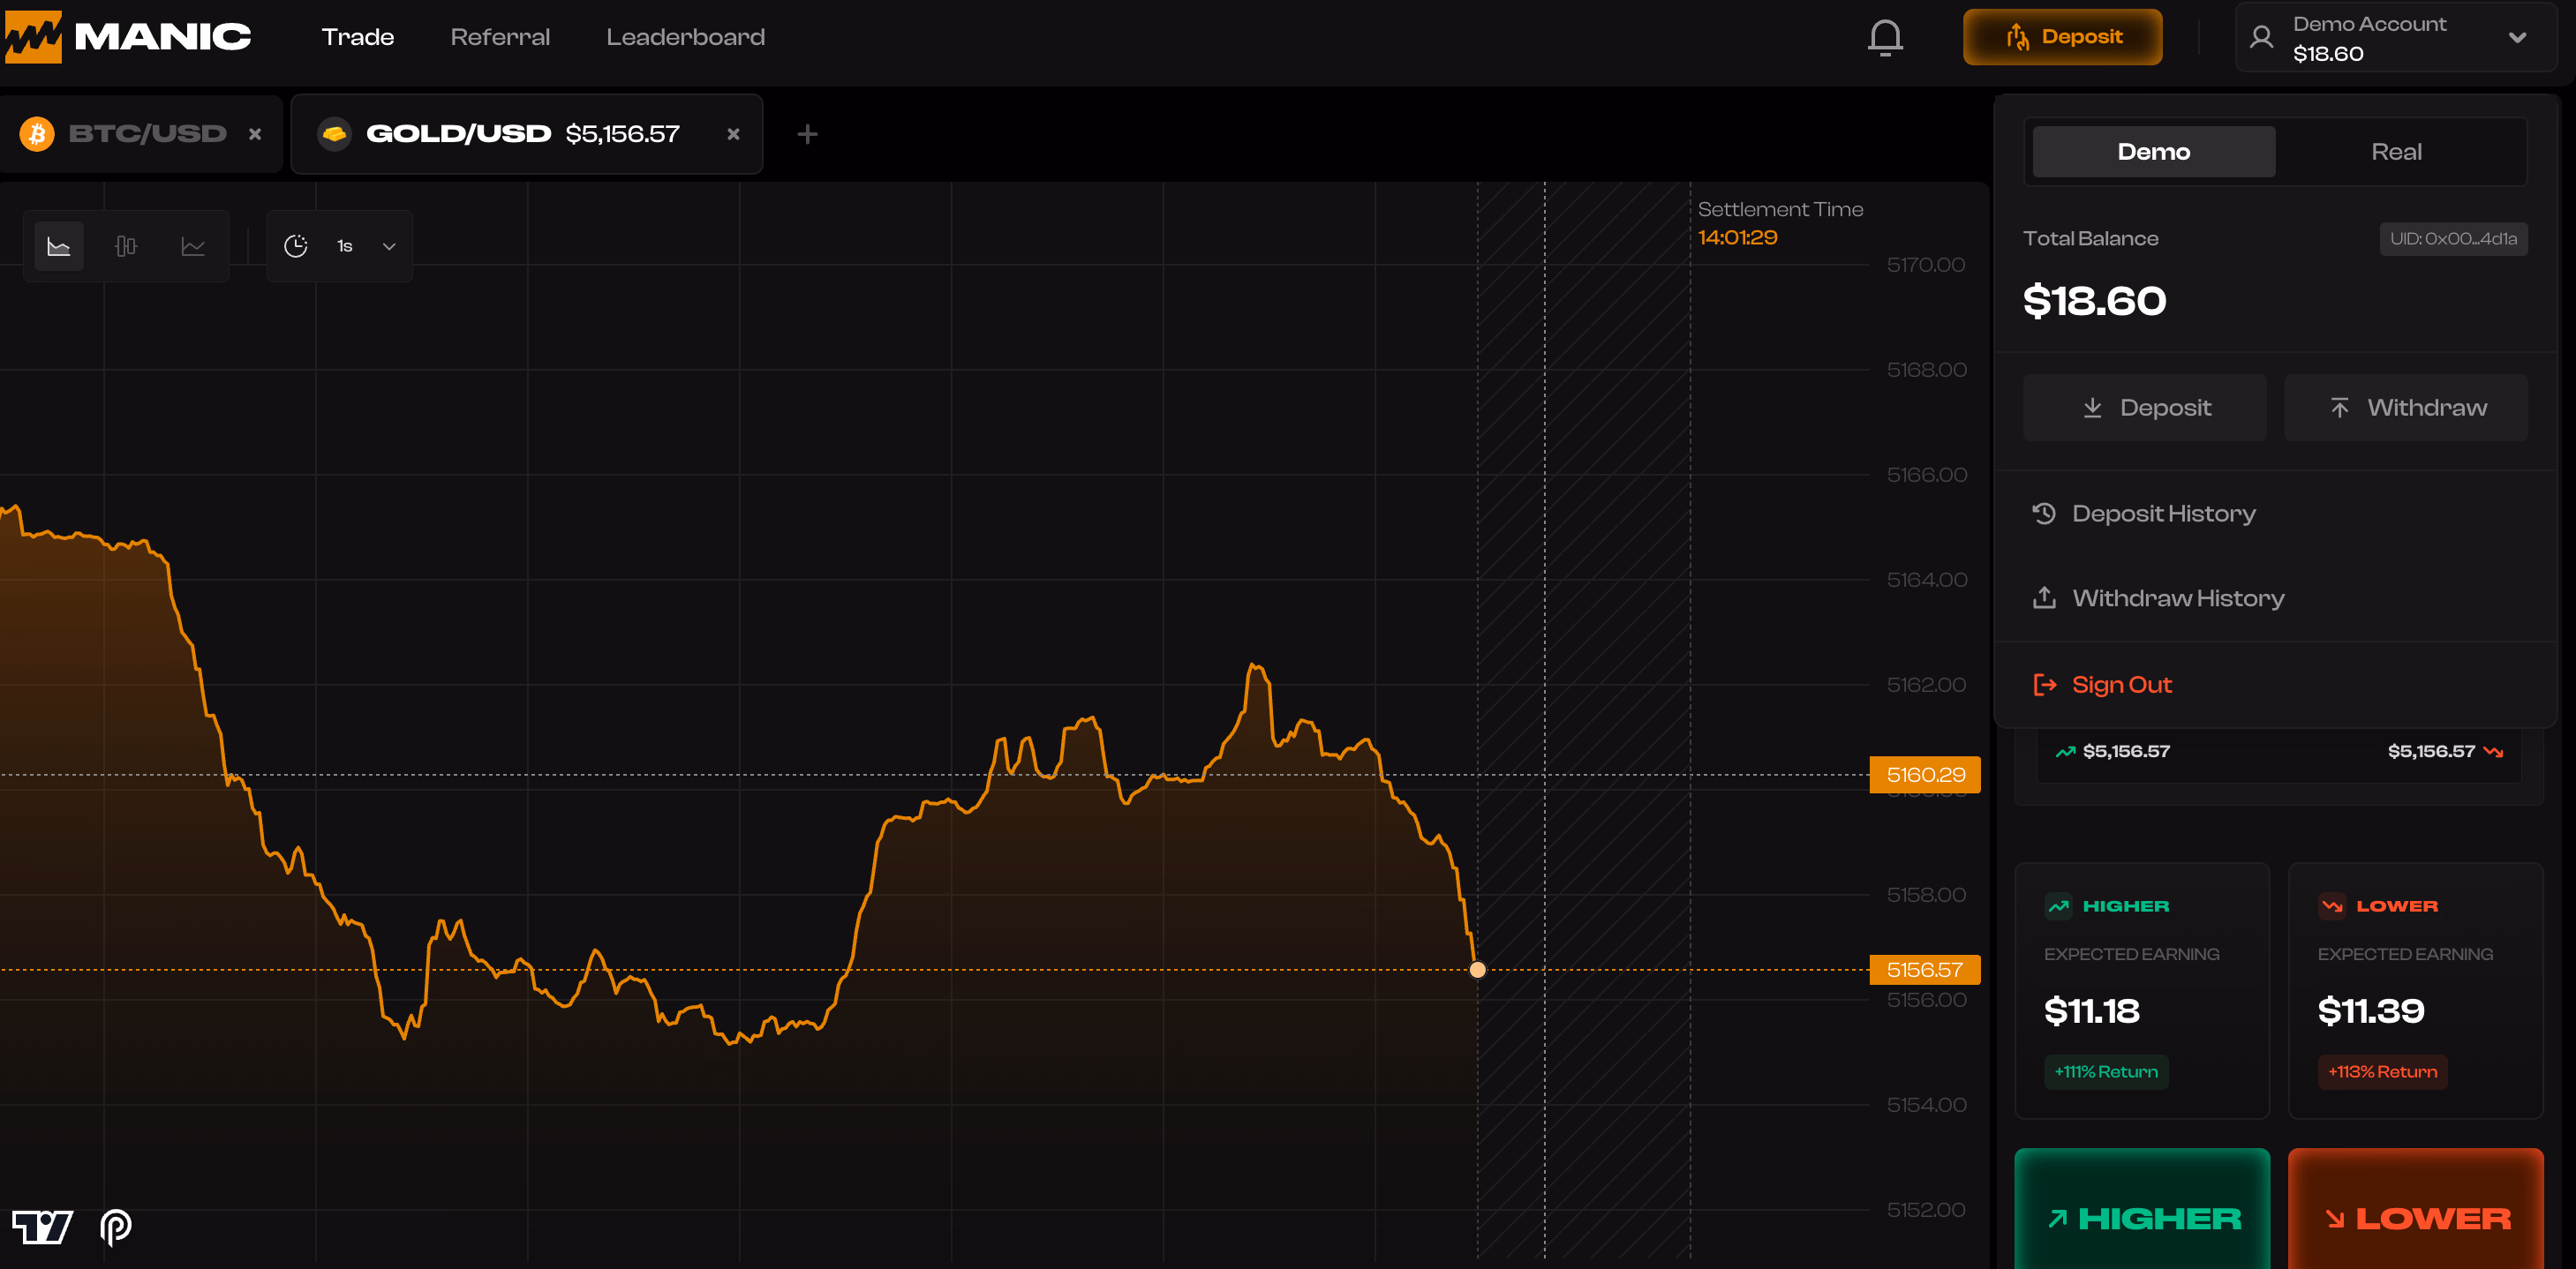Switch account mode to Demo

tap(2154, 152)
